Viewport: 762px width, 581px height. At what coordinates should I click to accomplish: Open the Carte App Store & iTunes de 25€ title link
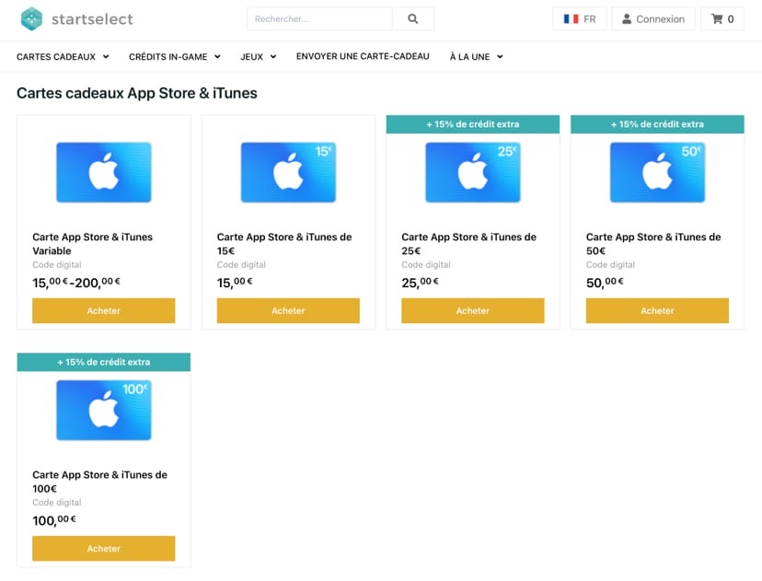point(468,243)
